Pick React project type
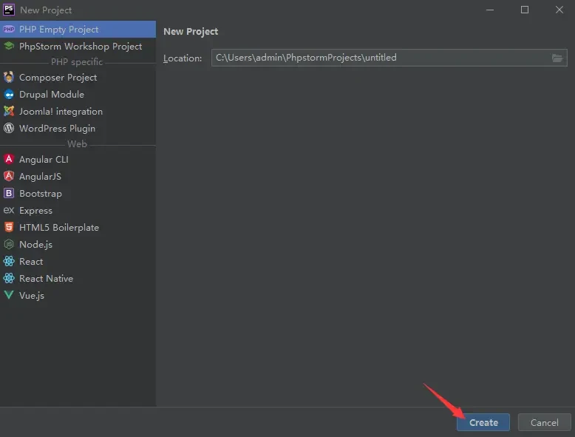This screenshot has height=437, width=575. (x=78, y=261)
